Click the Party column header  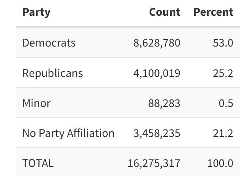pos(36,12)
